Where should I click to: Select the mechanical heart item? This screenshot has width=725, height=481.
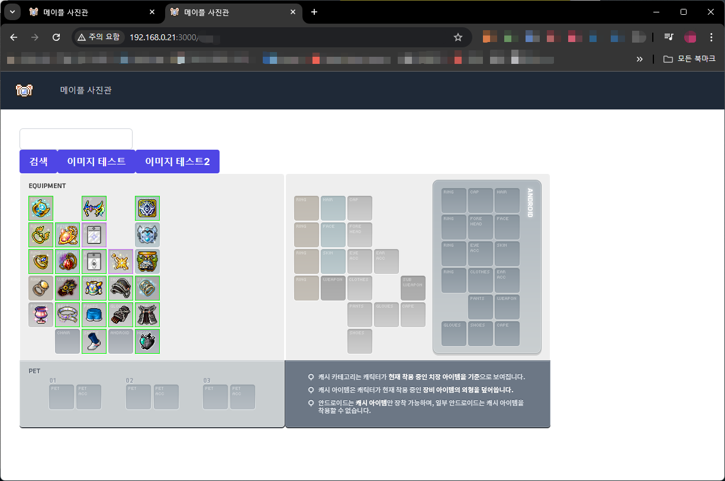tap(147, 341)
